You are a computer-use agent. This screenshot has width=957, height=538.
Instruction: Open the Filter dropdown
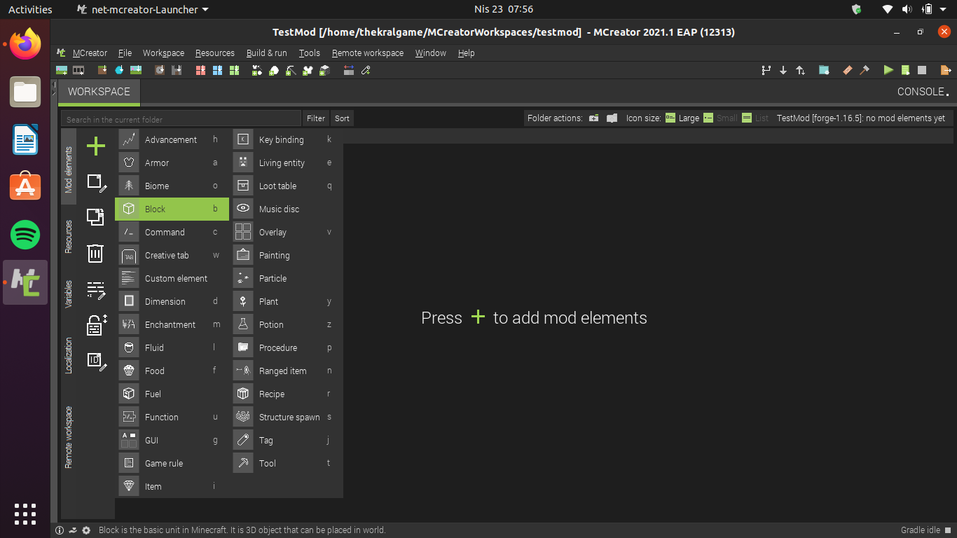coord(316,118)
